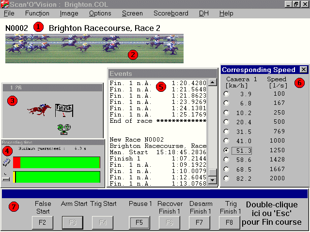The image size is (310, 232).
Task: Click the memory card icon beside upper recording bar
Action: pos(6,162)
